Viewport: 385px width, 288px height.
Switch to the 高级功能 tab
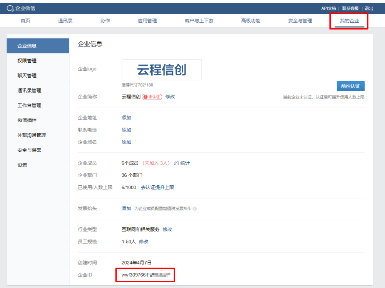click(x=251, y=21)
